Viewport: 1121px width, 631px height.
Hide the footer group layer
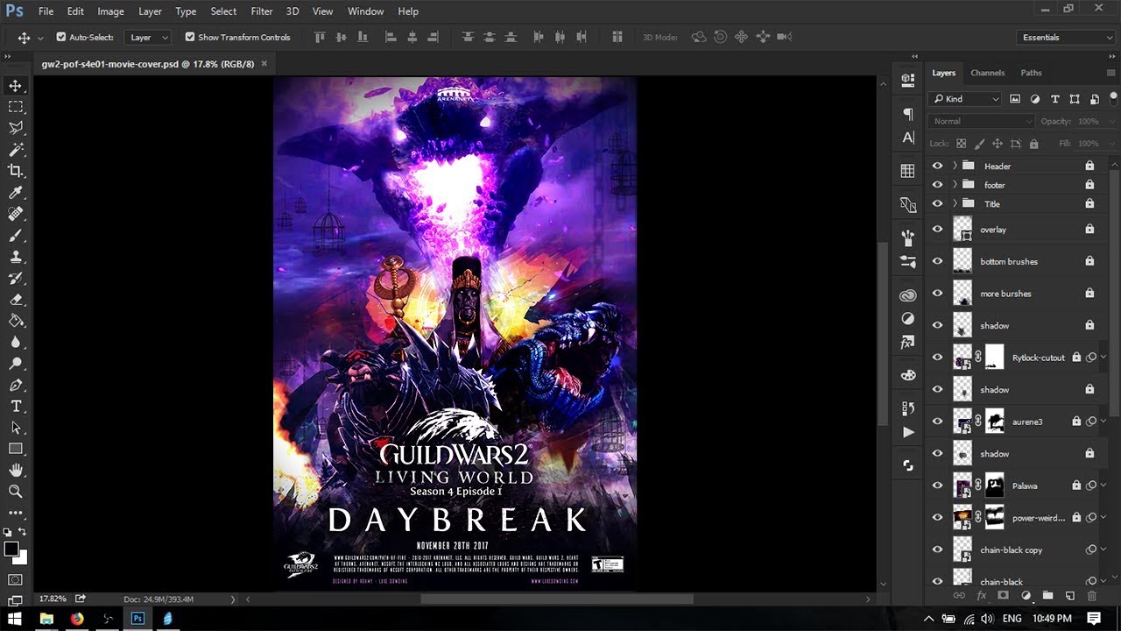(x=937, y=185)
